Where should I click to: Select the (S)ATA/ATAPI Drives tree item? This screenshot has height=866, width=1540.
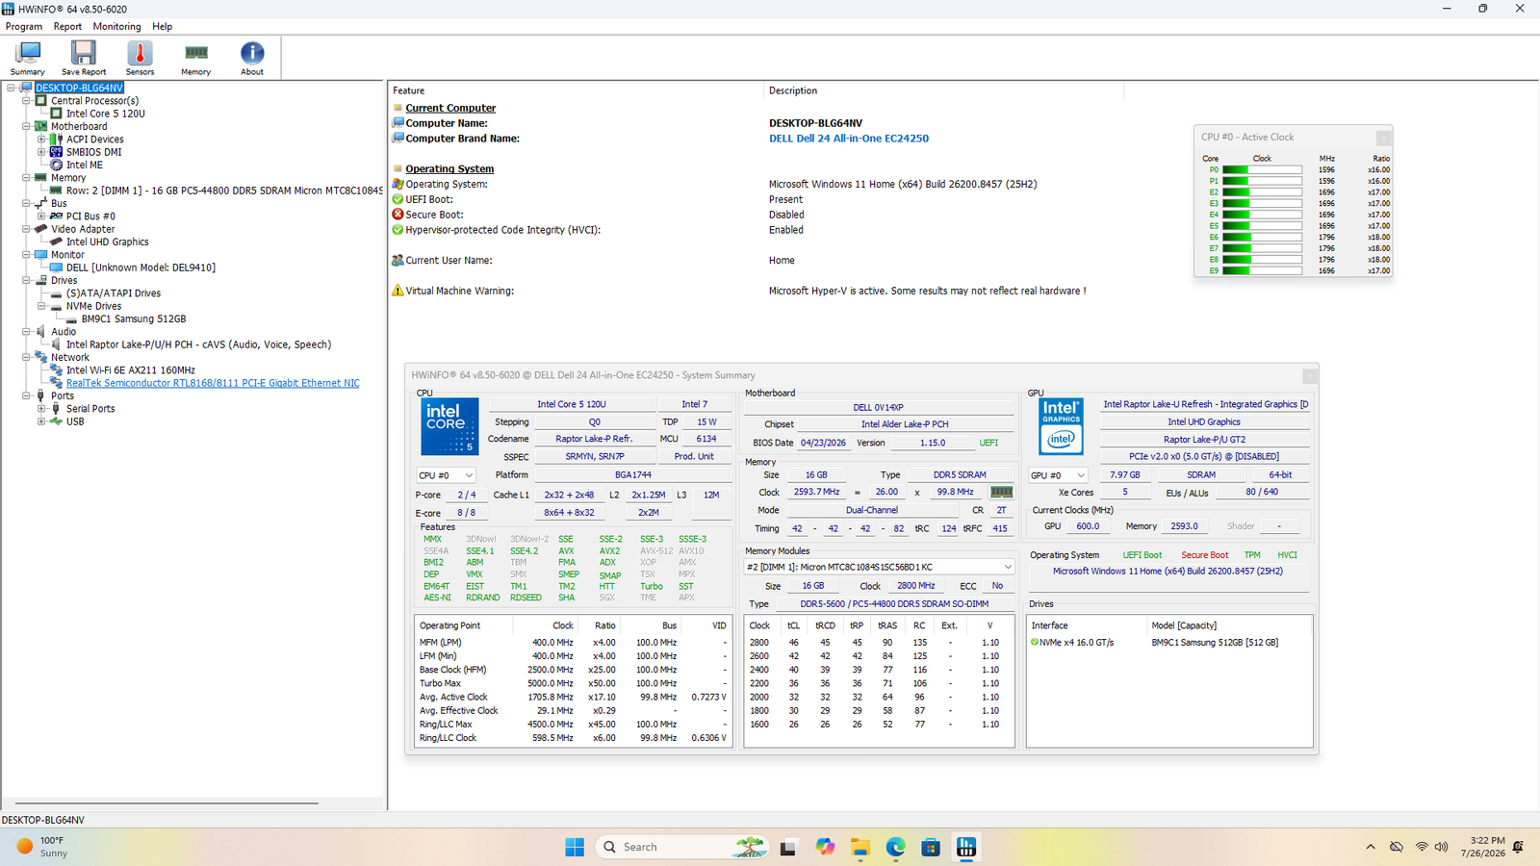pos(114,293)
